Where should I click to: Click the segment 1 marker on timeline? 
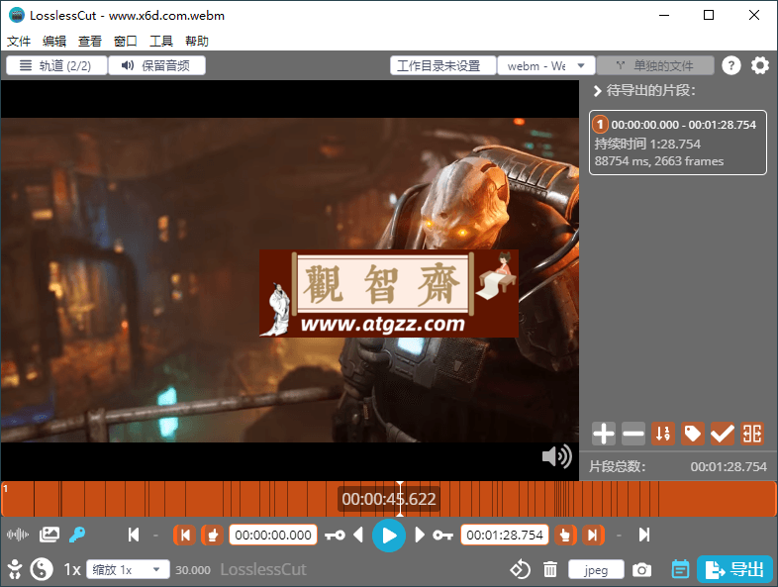pos(6,489)
